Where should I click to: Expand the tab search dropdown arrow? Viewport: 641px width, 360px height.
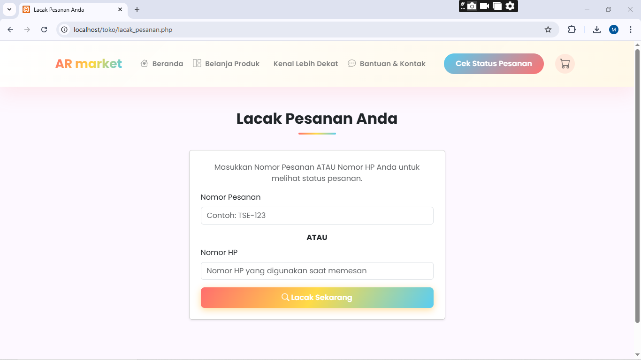click(x=9, y=9)
